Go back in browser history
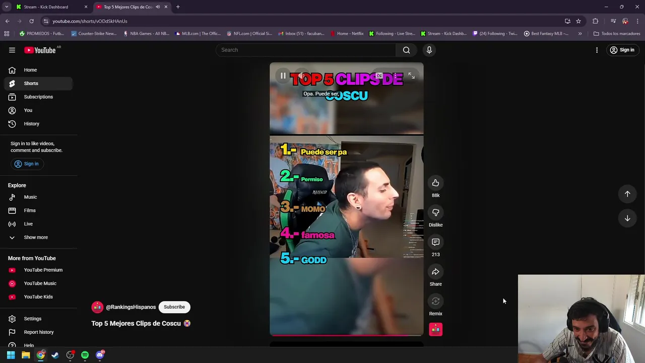 click(x=7, y=21)
